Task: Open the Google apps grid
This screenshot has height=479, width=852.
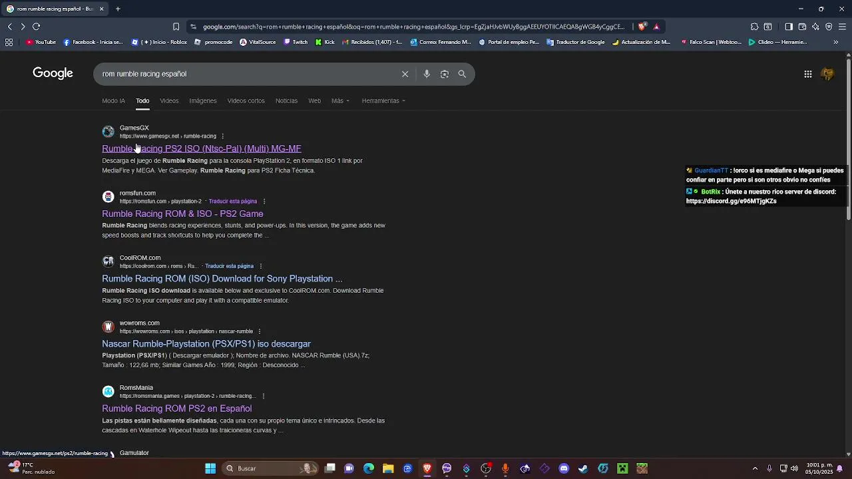Action: [x=808, y=74]
